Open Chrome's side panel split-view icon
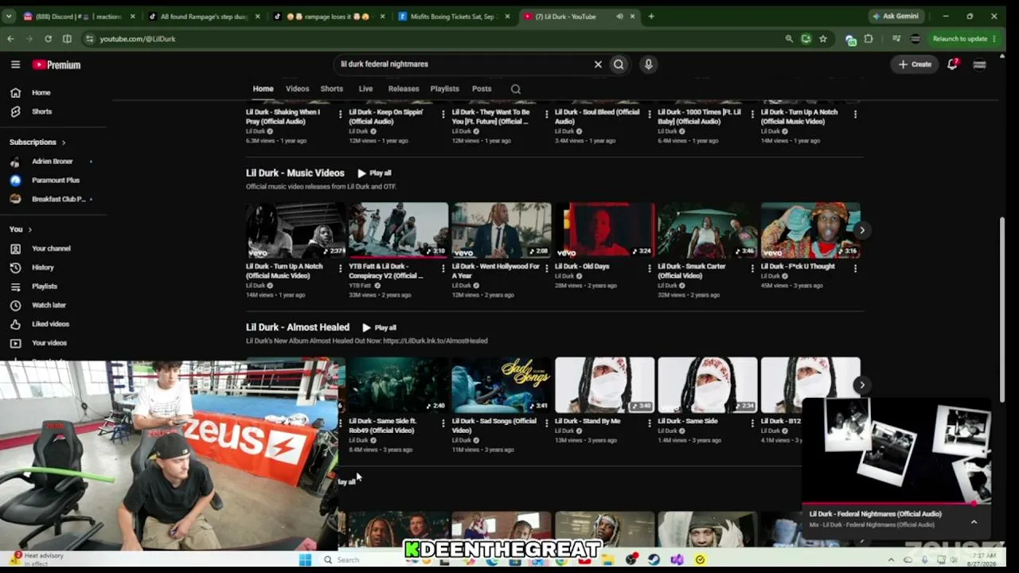This screenshot has width=1019, height=573. pos(67,38)
